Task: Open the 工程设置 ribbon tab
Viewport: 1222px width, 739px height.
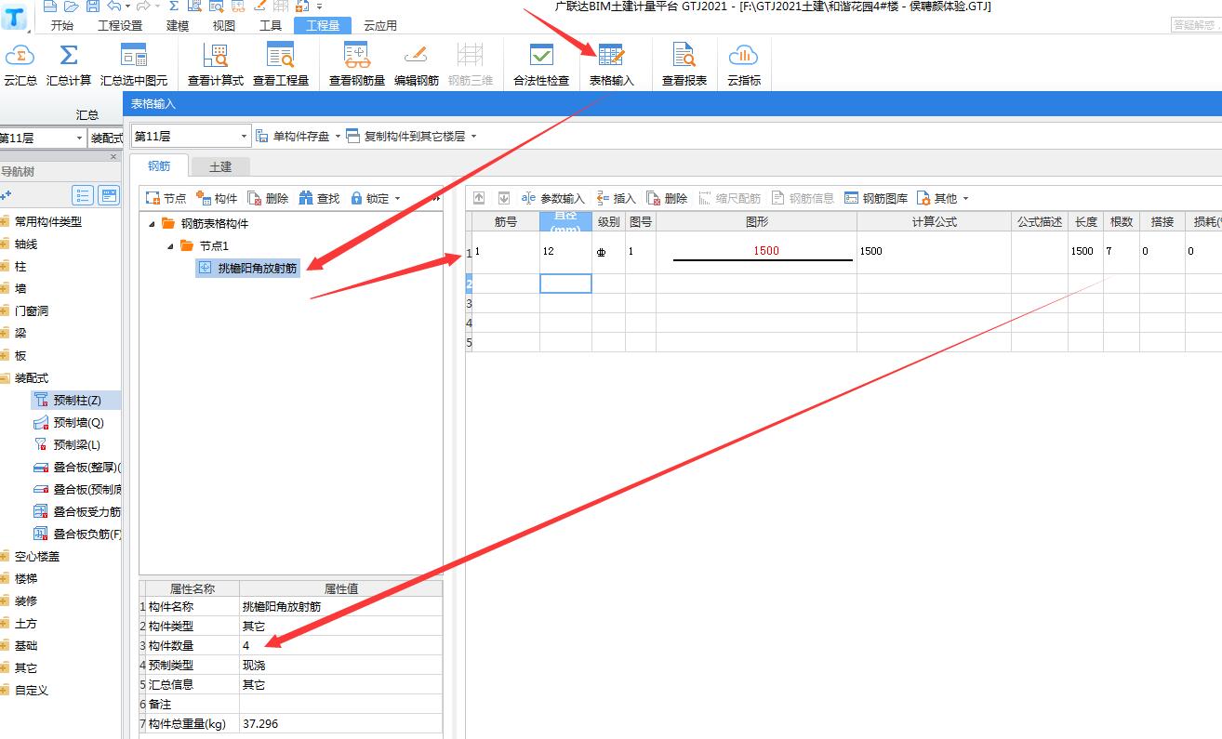Action: tap(120, 26)
